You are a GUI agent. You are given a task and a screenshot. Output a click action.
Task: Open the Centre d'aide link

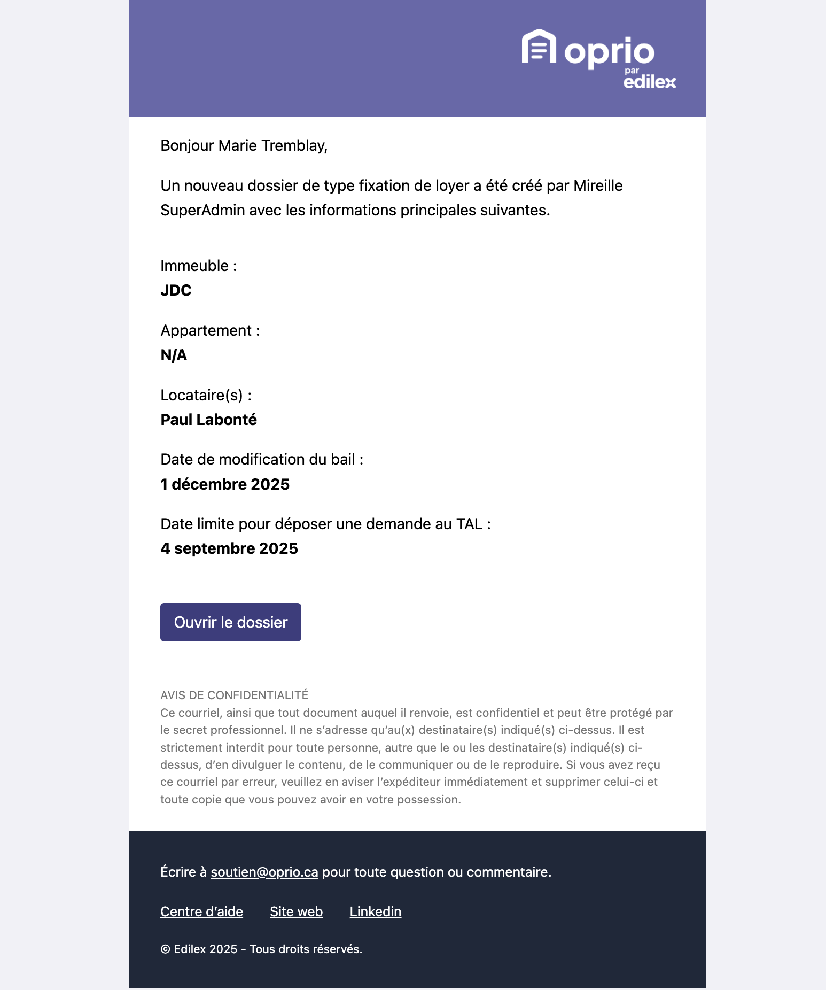(201, 911)
